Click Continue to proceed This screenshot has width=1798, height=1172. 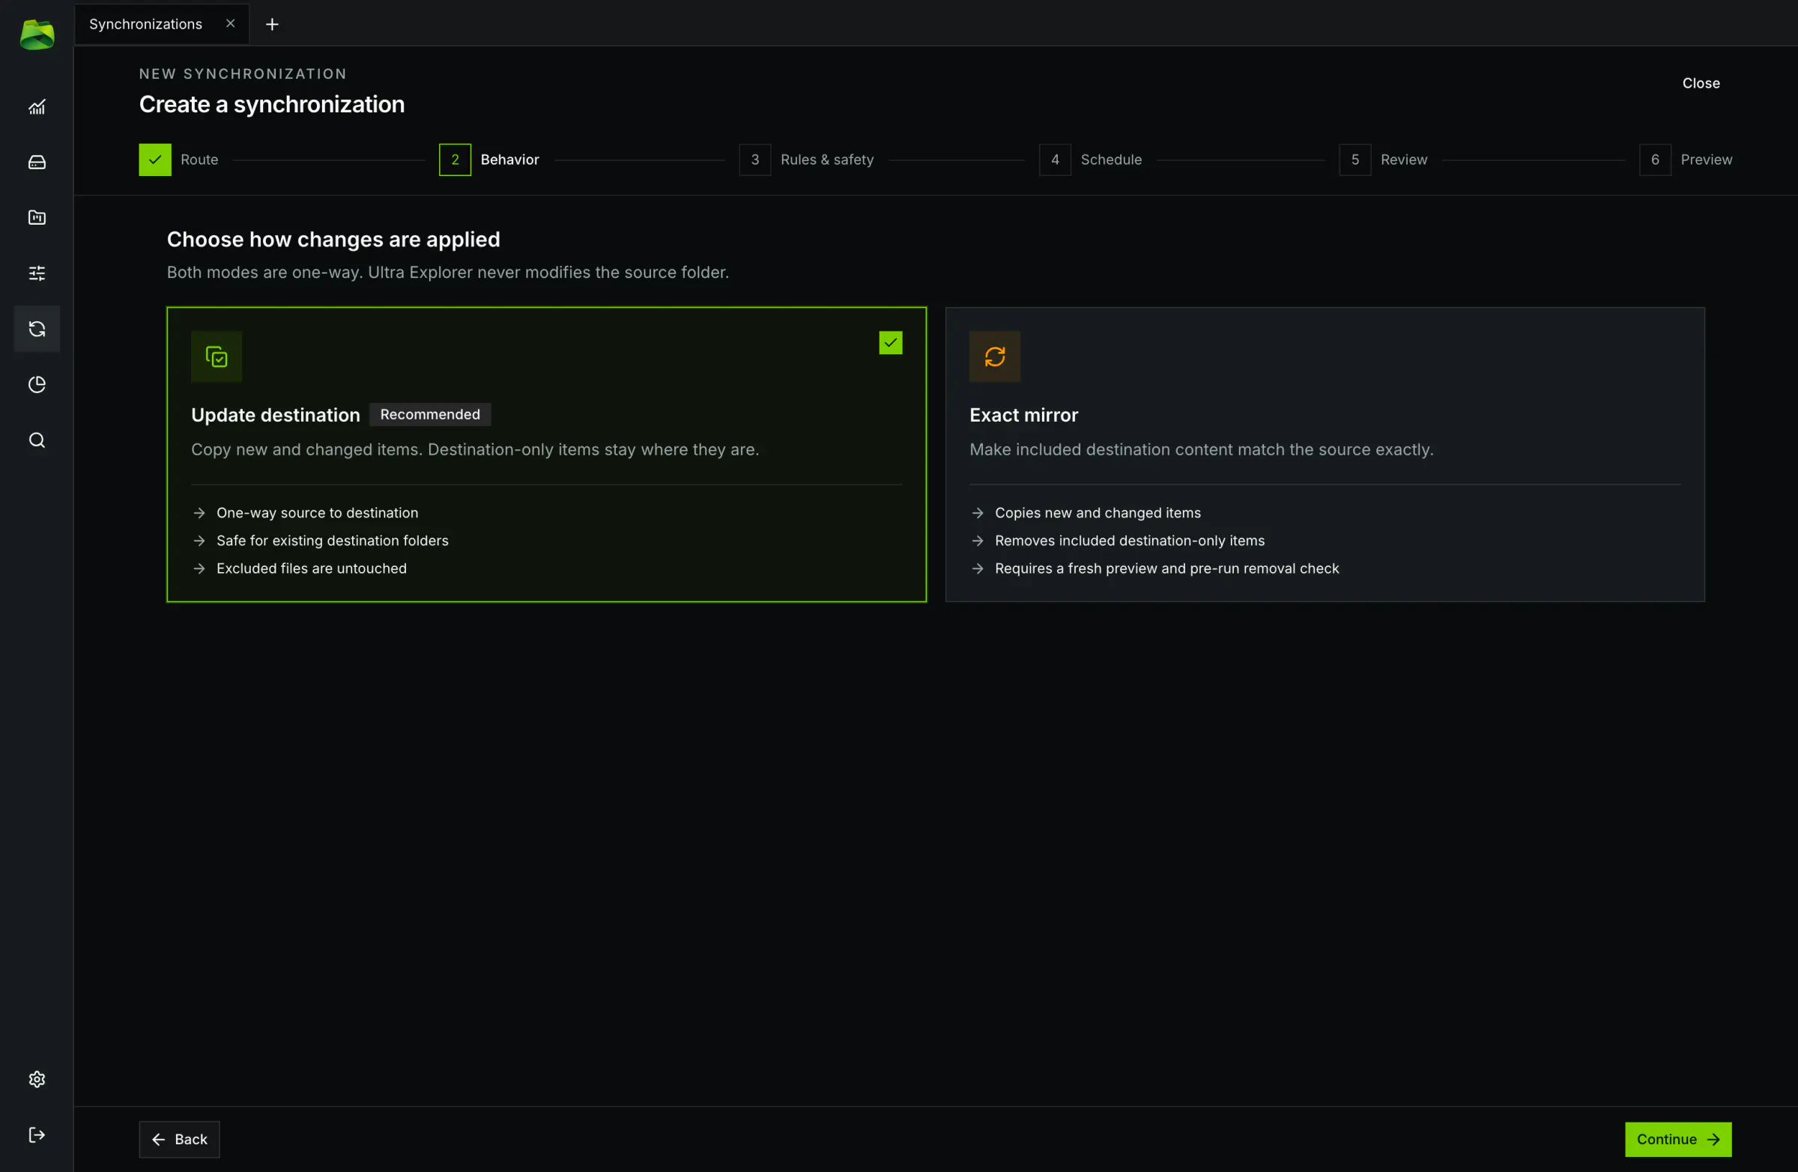(x=1678, y=1139)
